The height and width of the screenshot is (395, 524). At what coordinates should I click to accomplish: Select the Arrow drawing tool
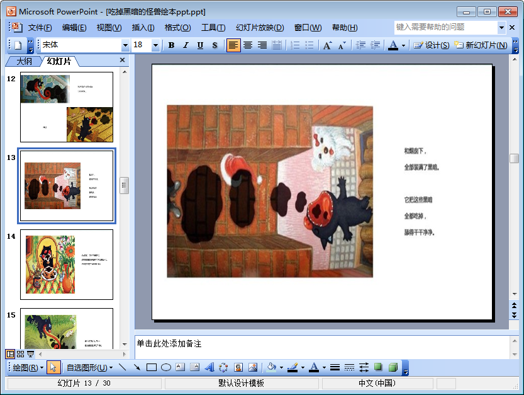point(137,367)
